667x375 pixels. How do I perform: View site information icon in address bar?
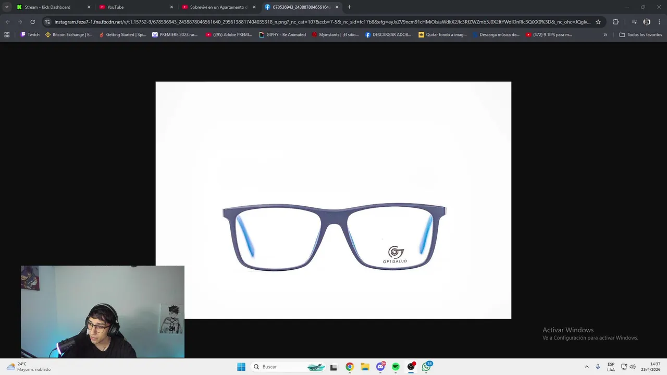click(x=47, y=22)
